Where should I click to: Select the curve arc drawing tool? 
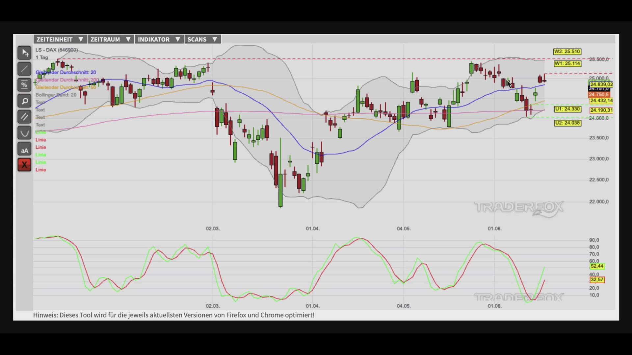[24, 133]
